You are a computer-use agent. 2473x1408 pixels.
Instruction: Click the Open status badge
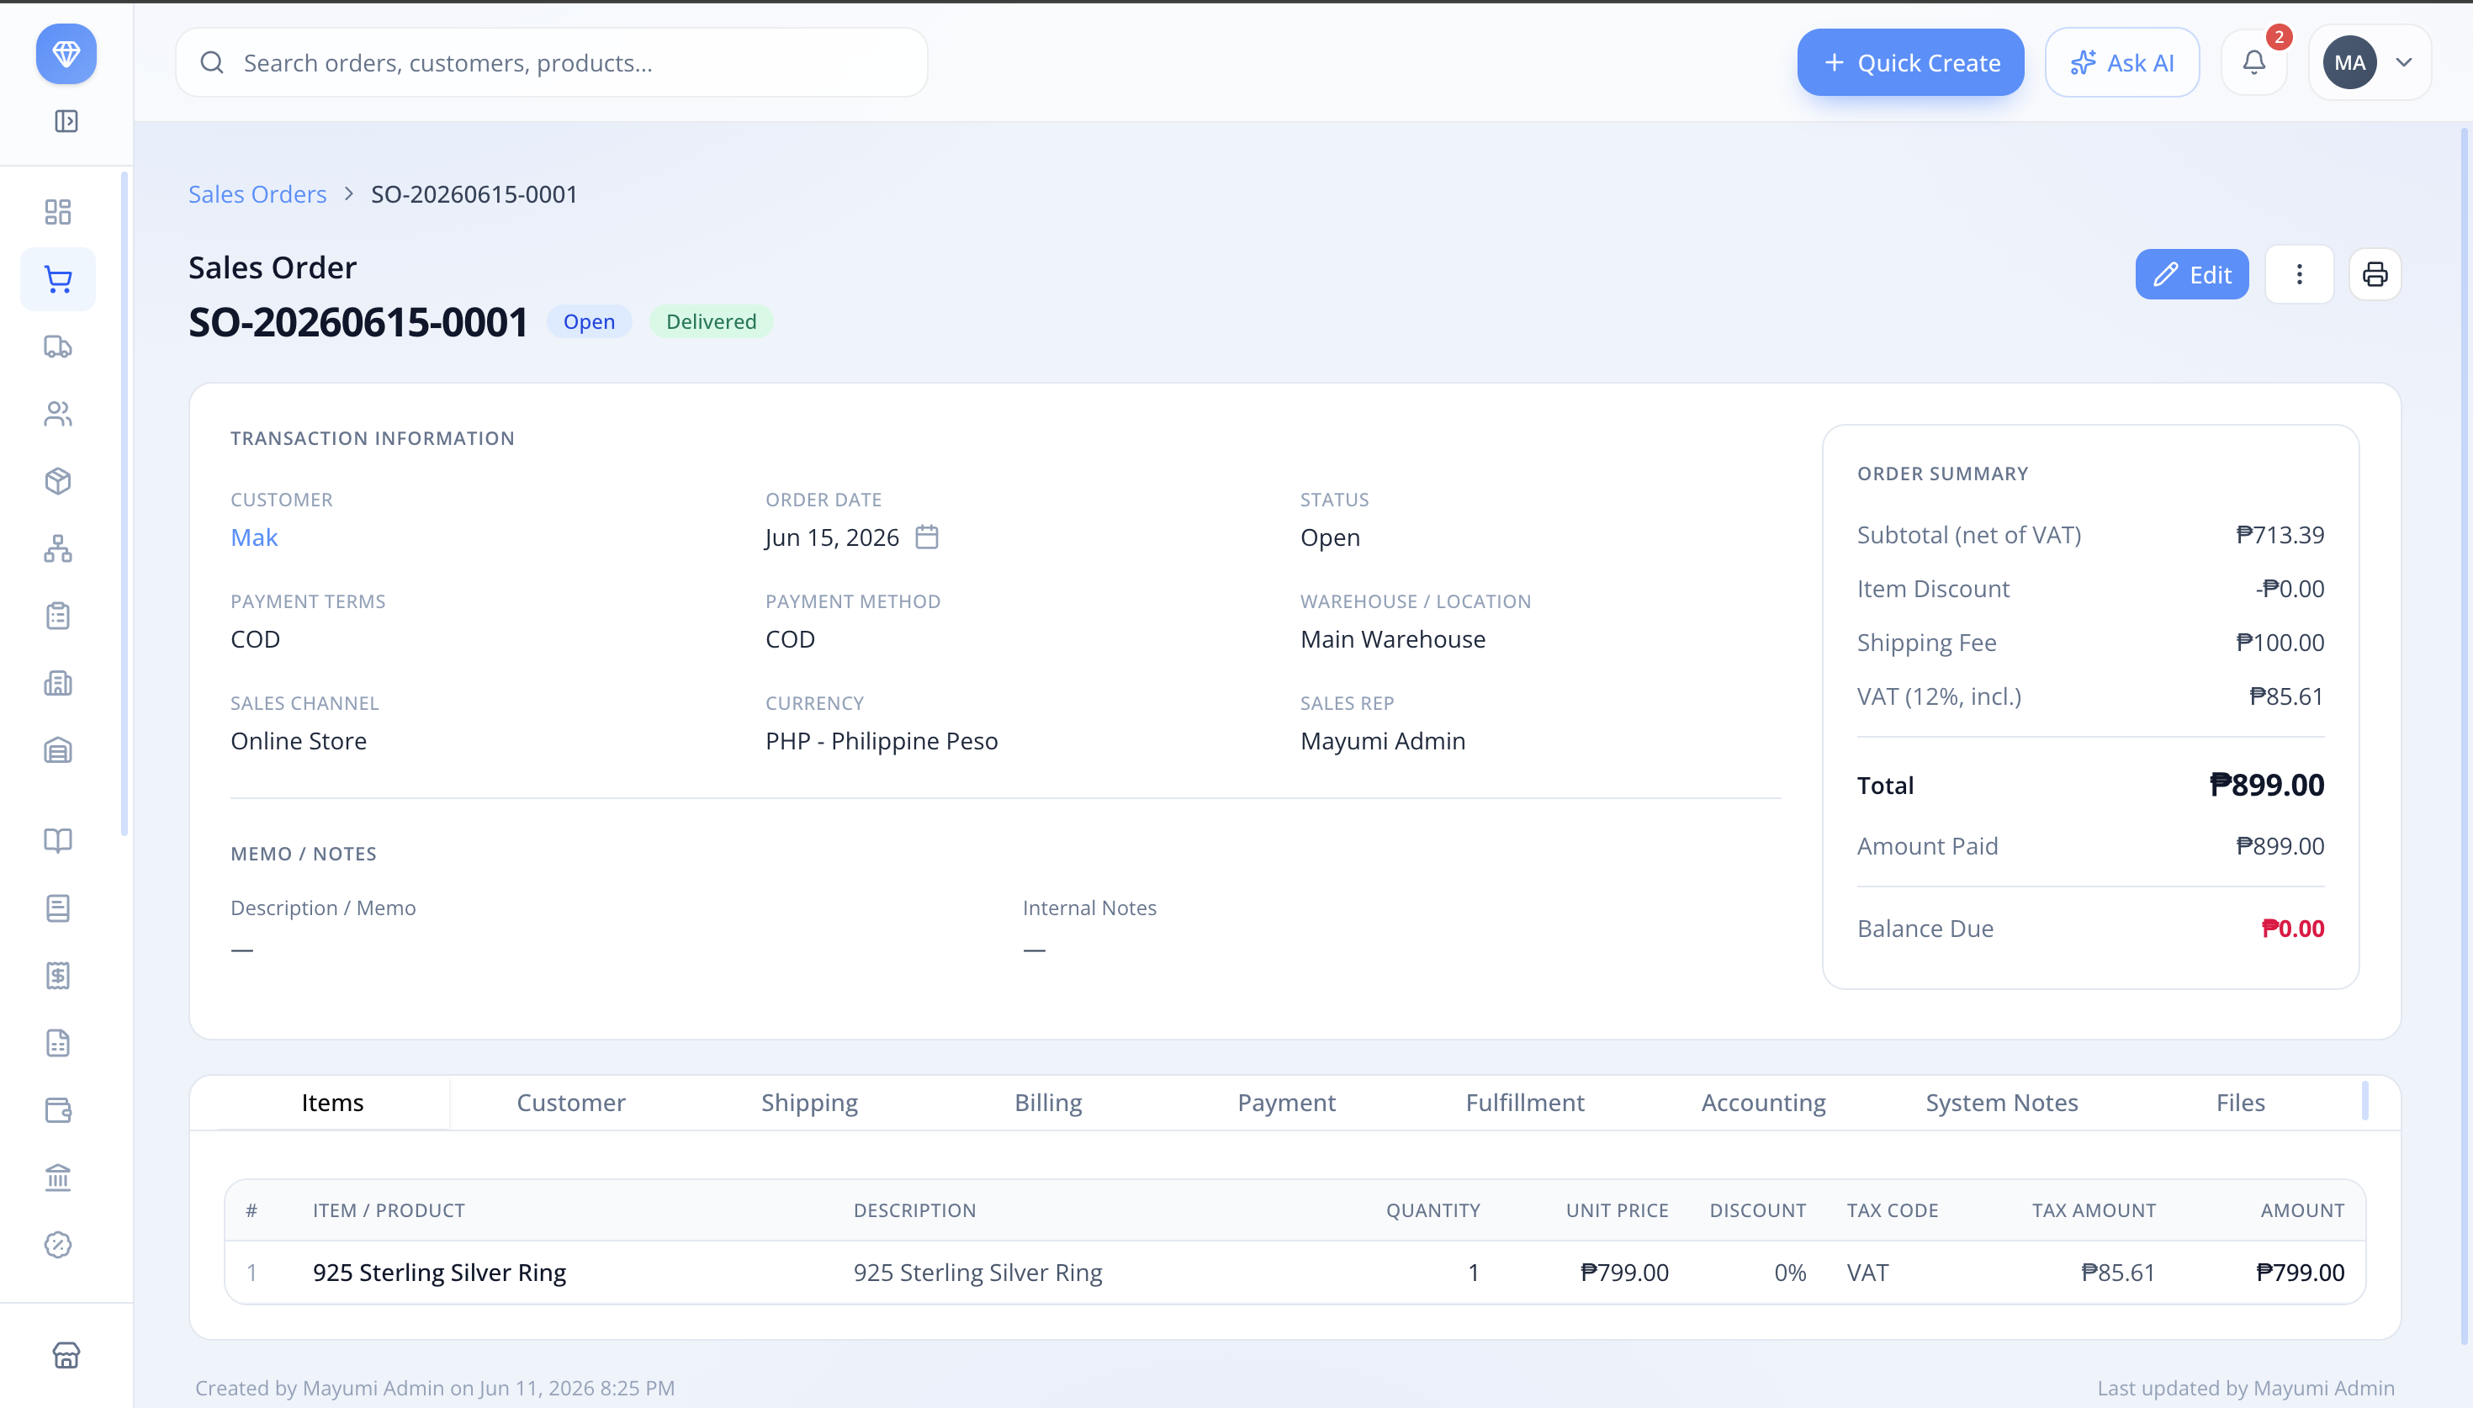coord(589,322)
